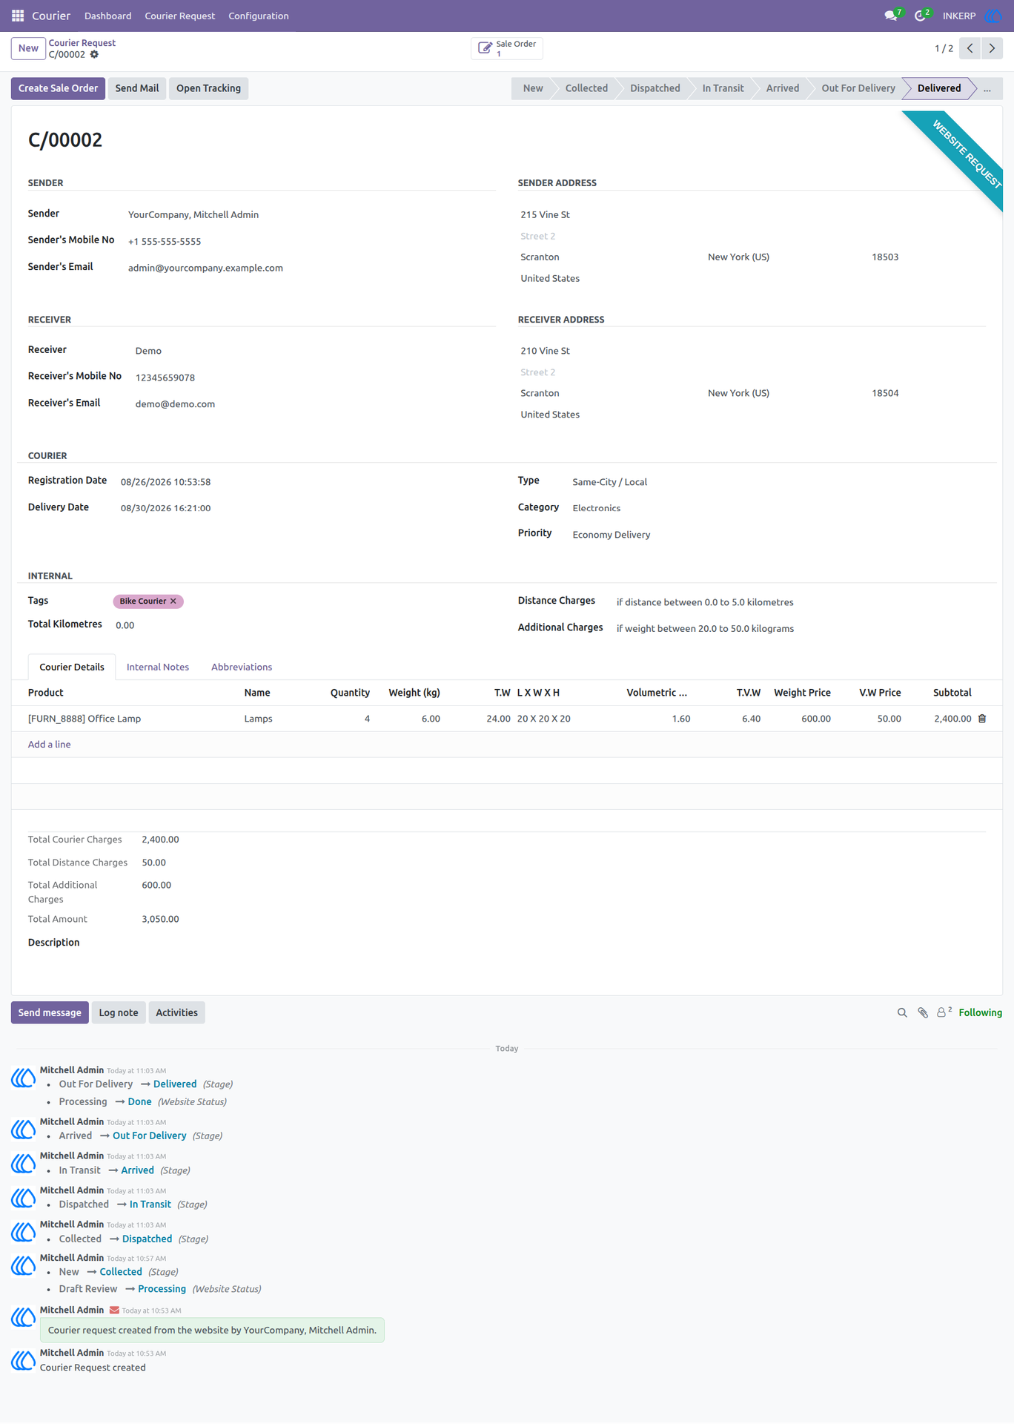Open the Category field Electronics dropdown
Viewport: 1014px width, 1424px height.
coord(778,508)
